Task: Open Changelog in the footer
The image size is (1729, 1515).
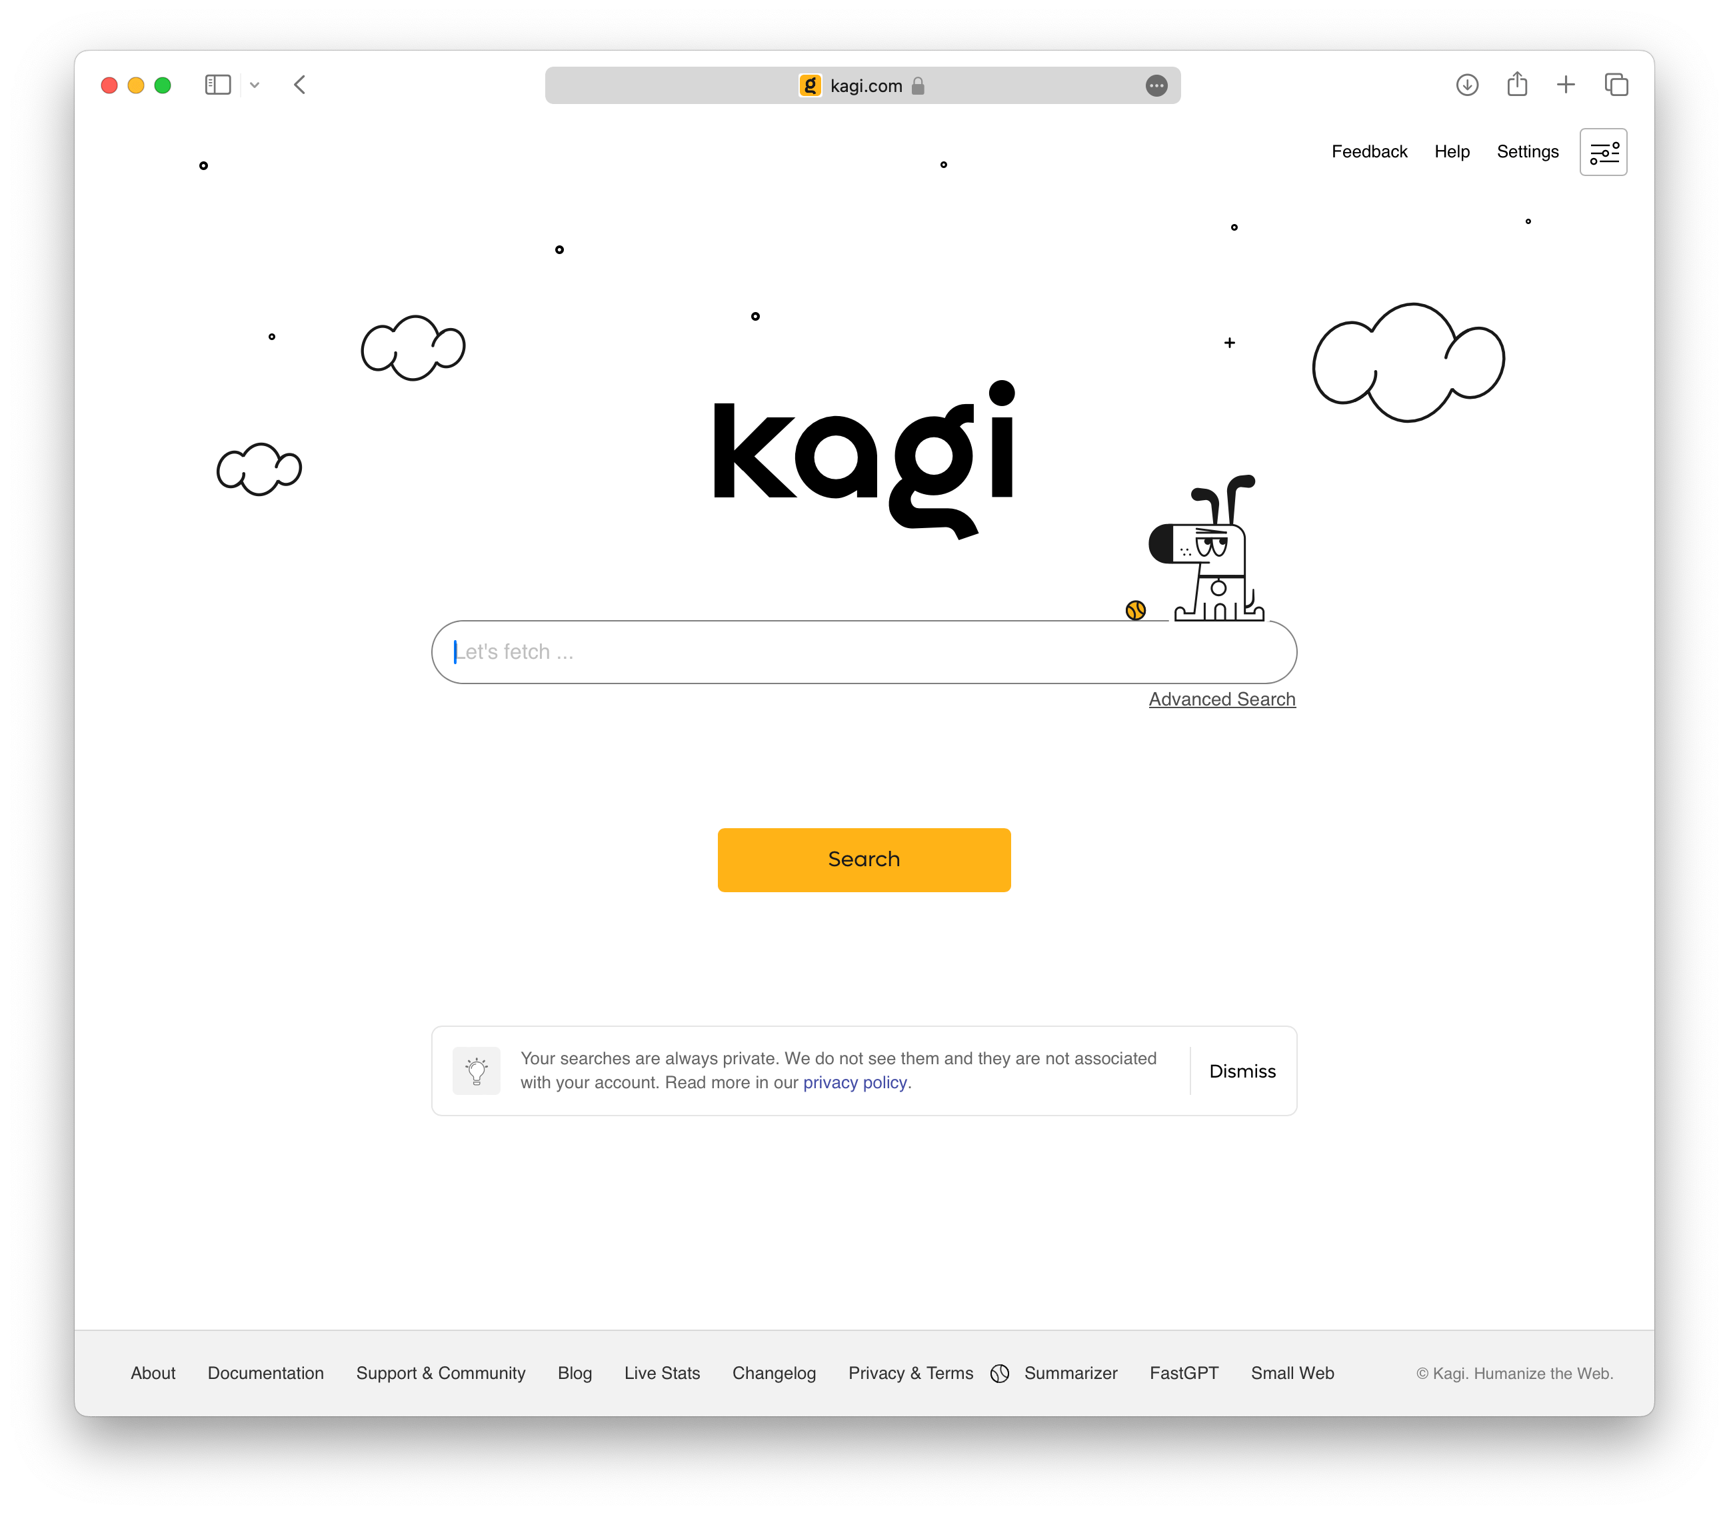Action: [774, 1373]
